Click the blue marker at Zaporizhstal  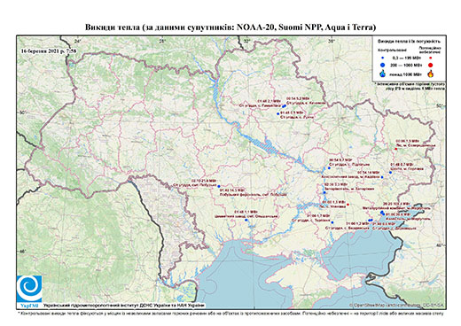coord(324,192)
